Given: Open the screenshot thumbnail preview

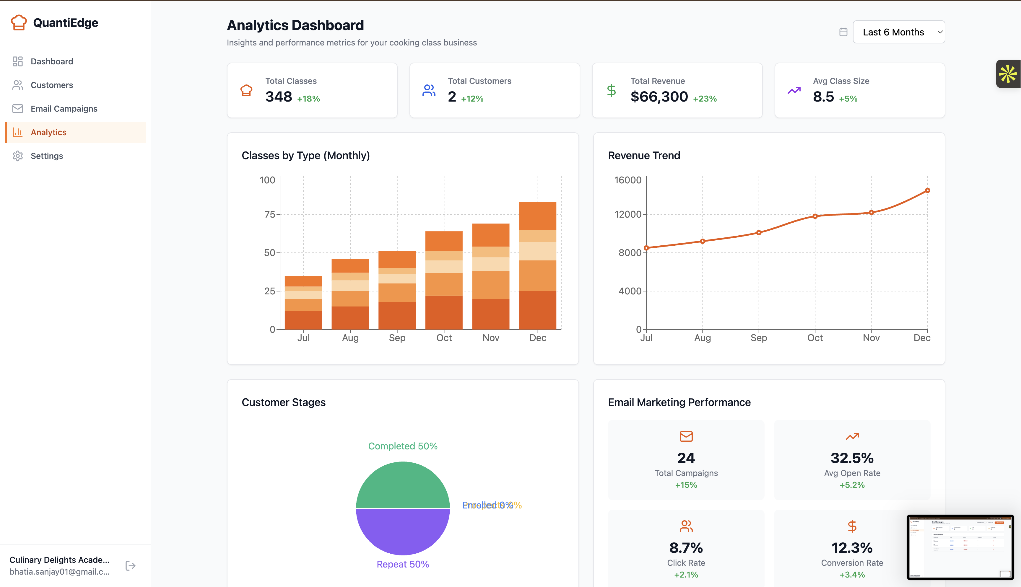Looking at the screenshot, I should [x=960, y=547].
